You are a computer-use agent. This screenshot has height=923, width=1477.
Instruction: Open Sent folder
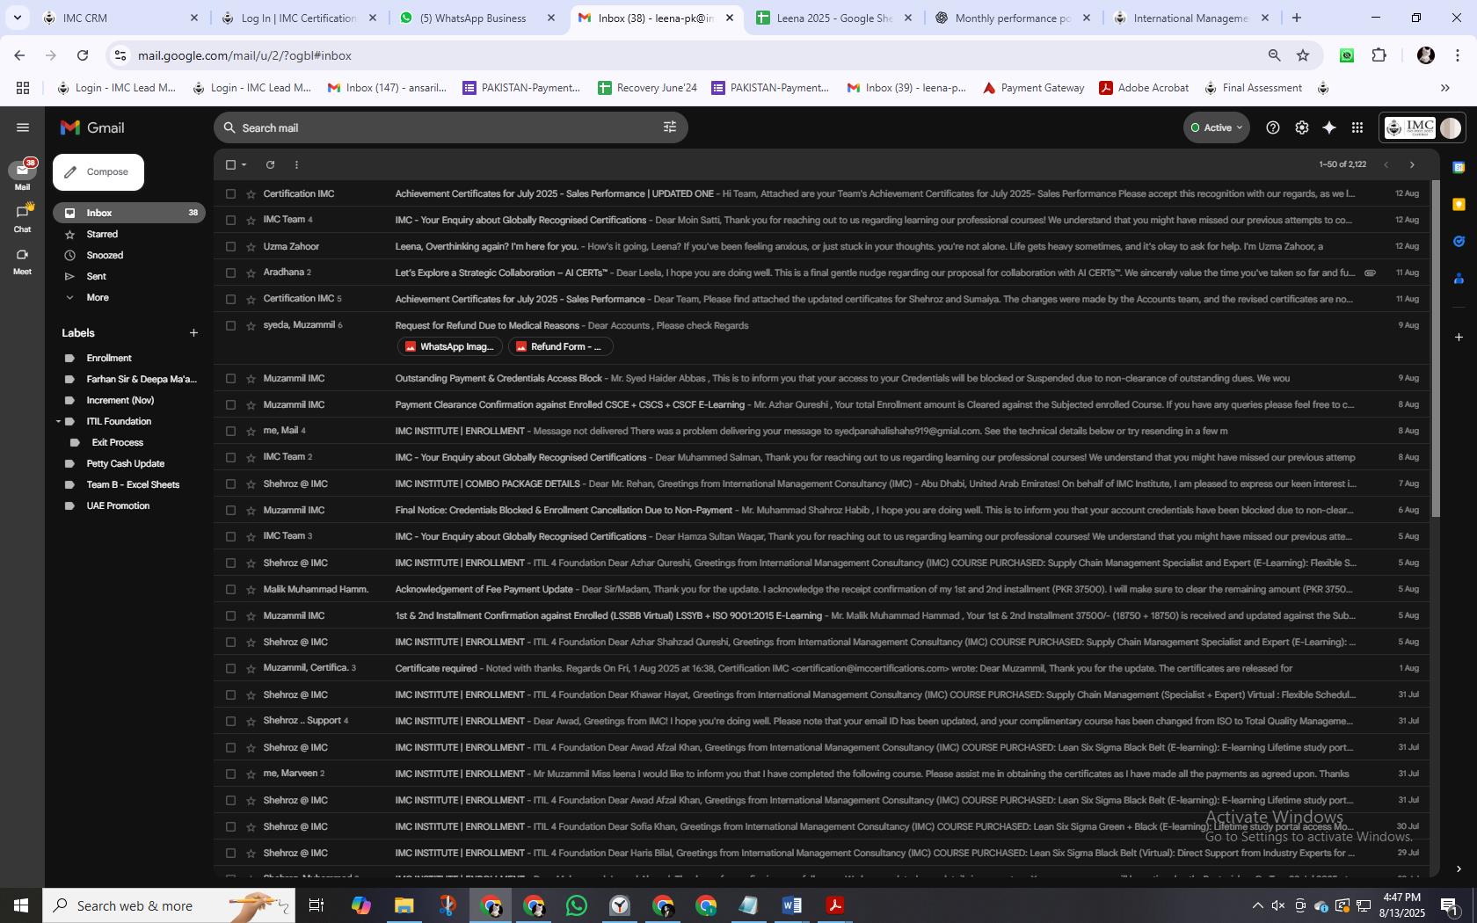coord(97,276)
